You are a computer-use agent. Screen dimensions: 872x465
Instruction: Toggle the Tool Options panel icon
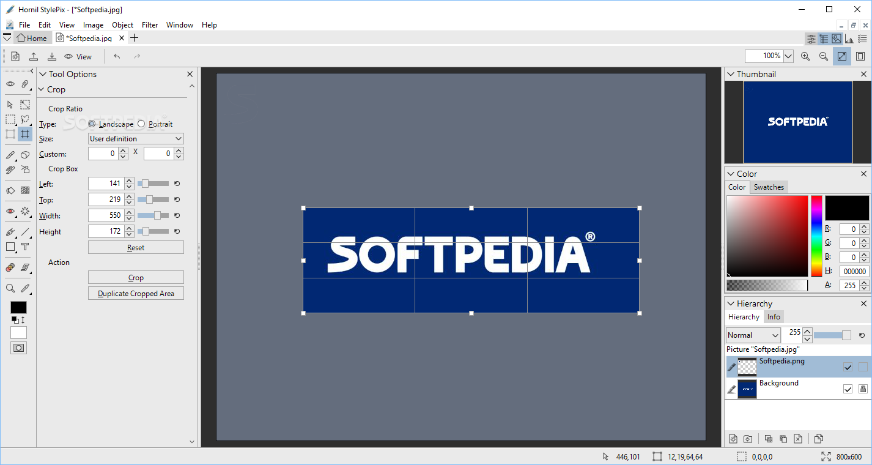[811, 39]
